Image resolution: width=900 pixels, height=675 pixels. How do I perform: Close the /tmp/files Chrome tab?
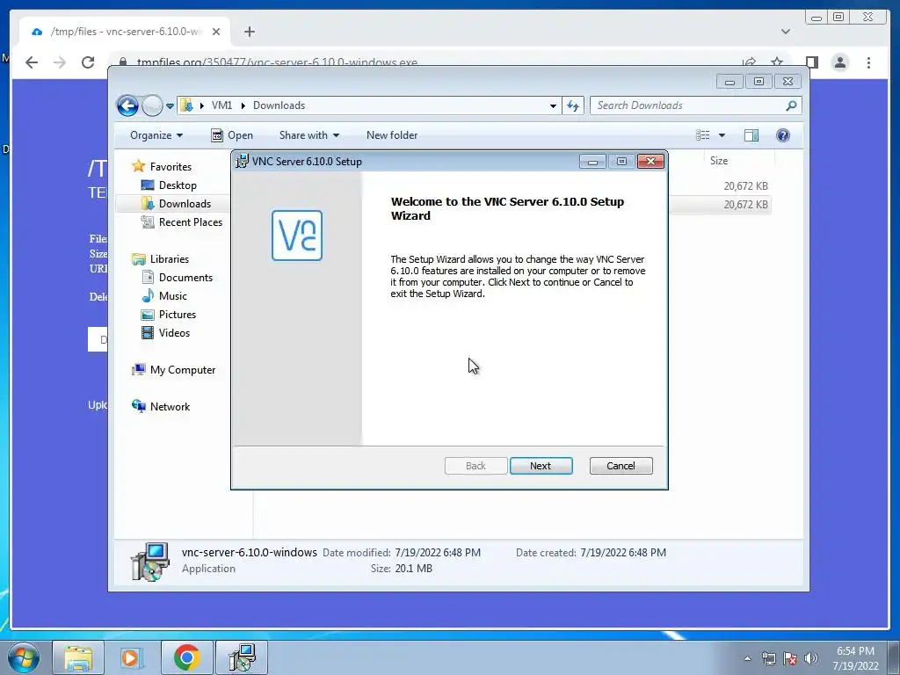click(216, 32)
